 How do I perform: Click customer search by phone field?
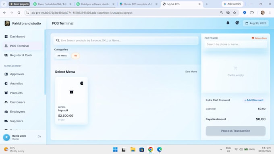236,44
